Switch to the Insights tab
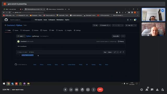Image resolution: width=167 pixels, height=94 pixels. click(x=68, y=30)
